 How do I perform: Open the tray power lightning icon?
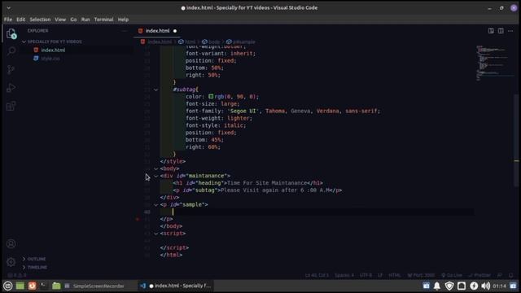474,286
